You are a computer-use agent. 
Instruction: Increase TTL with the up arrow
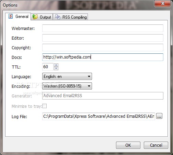point(56,65)
